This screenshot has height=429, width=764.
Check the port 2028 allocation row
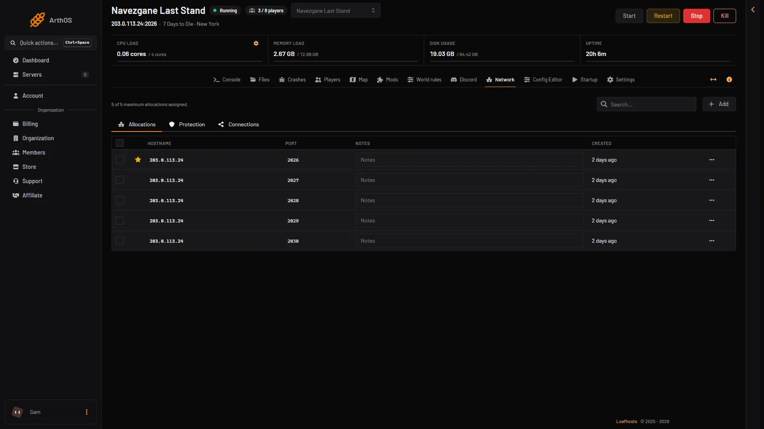[120, 200]
